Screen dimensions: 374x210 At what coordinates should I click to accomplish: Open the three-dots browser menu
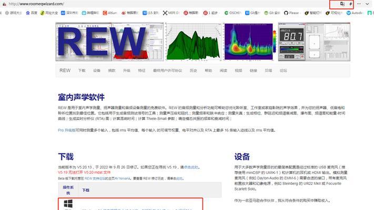click(x=359, y=4)
